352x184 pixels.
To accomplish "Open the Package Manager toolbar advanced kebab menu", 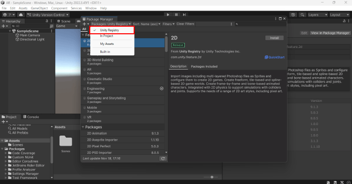I will coord(231,24).
